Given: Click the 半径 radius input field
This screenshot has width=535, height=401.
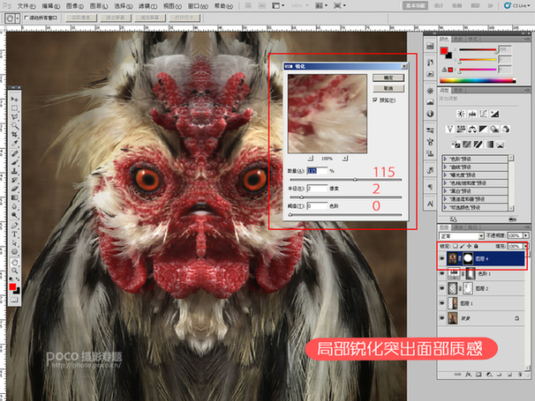Looking at the screenshot, I should [316, 187].
